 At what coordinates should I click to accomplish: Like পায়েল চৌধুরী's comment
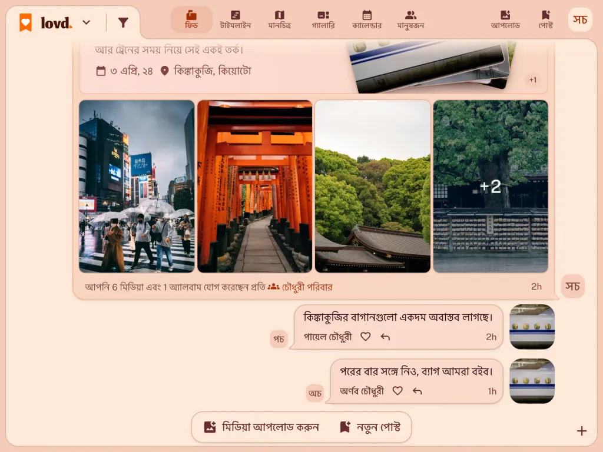coord(365,337)
